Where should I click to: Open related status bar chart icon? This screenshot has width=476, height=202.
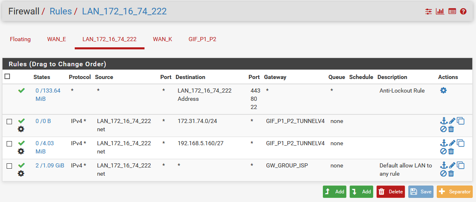click(x=440, y=12)
